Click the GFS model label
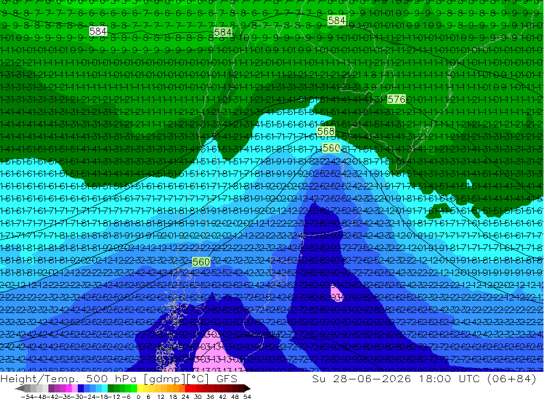Viewport: 544px width, 399px height. click(x=227, y=379)
